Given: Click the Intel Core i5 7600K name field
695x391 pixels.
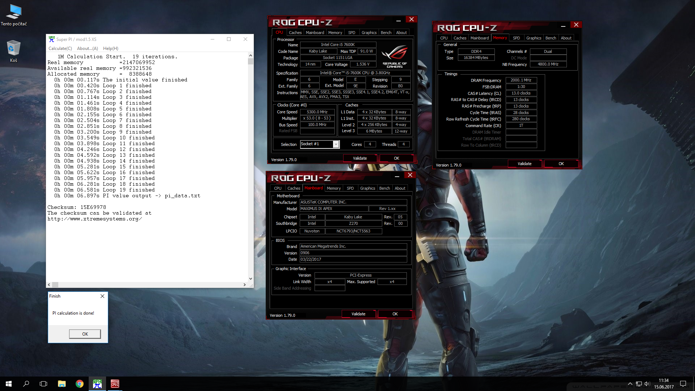Looking at the screenshot, I should click(x=338, y=45).
